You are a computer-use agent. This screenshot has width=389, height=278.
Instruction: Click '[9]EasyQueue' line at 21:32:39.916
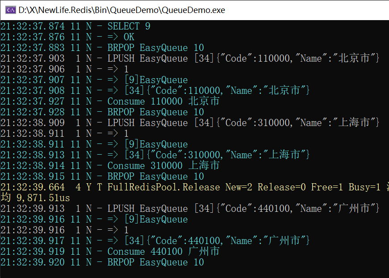[94, 219]
